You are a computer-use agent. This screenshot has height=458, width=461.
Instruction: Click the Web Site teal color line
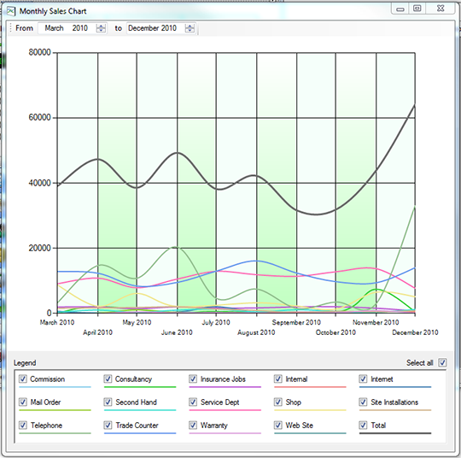coord(310,433)
